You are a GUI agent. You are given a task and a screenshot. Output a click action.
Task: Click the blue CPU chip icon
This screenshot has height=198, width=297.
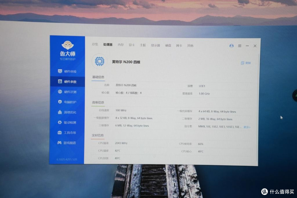click(x=100, y=61)
